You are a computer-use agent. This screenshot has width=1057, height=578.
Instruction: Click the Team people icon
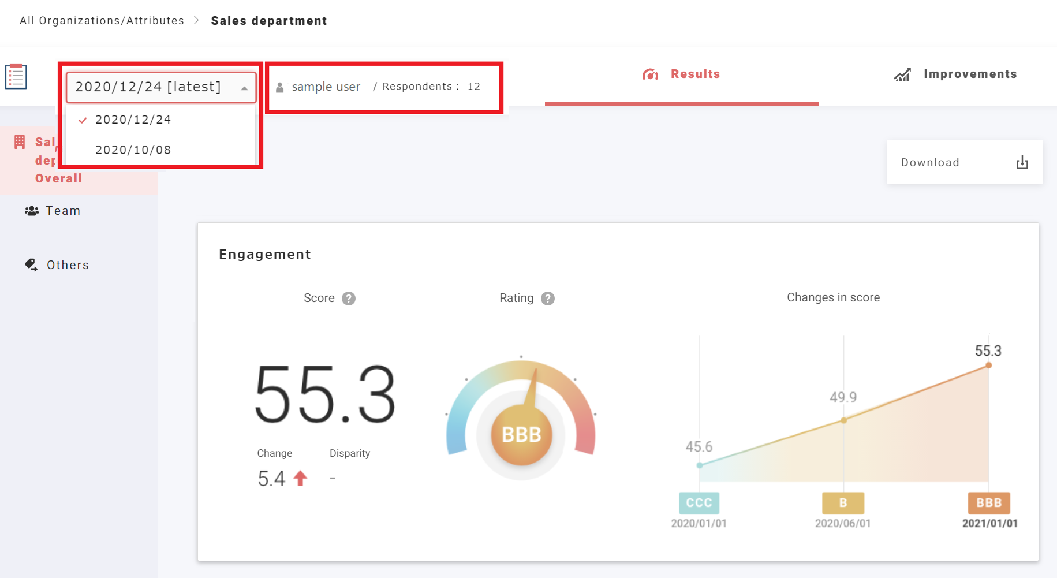coord(32,211)
